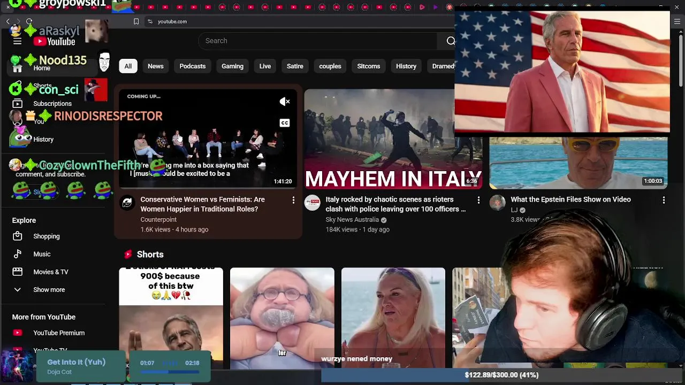Open the YouTube hamburger guide menu
This screenshot has height=385, width=685.
(x=17, y=41)
